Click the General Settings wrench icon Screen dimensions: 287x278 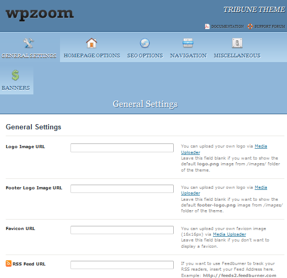pos(29,43)
